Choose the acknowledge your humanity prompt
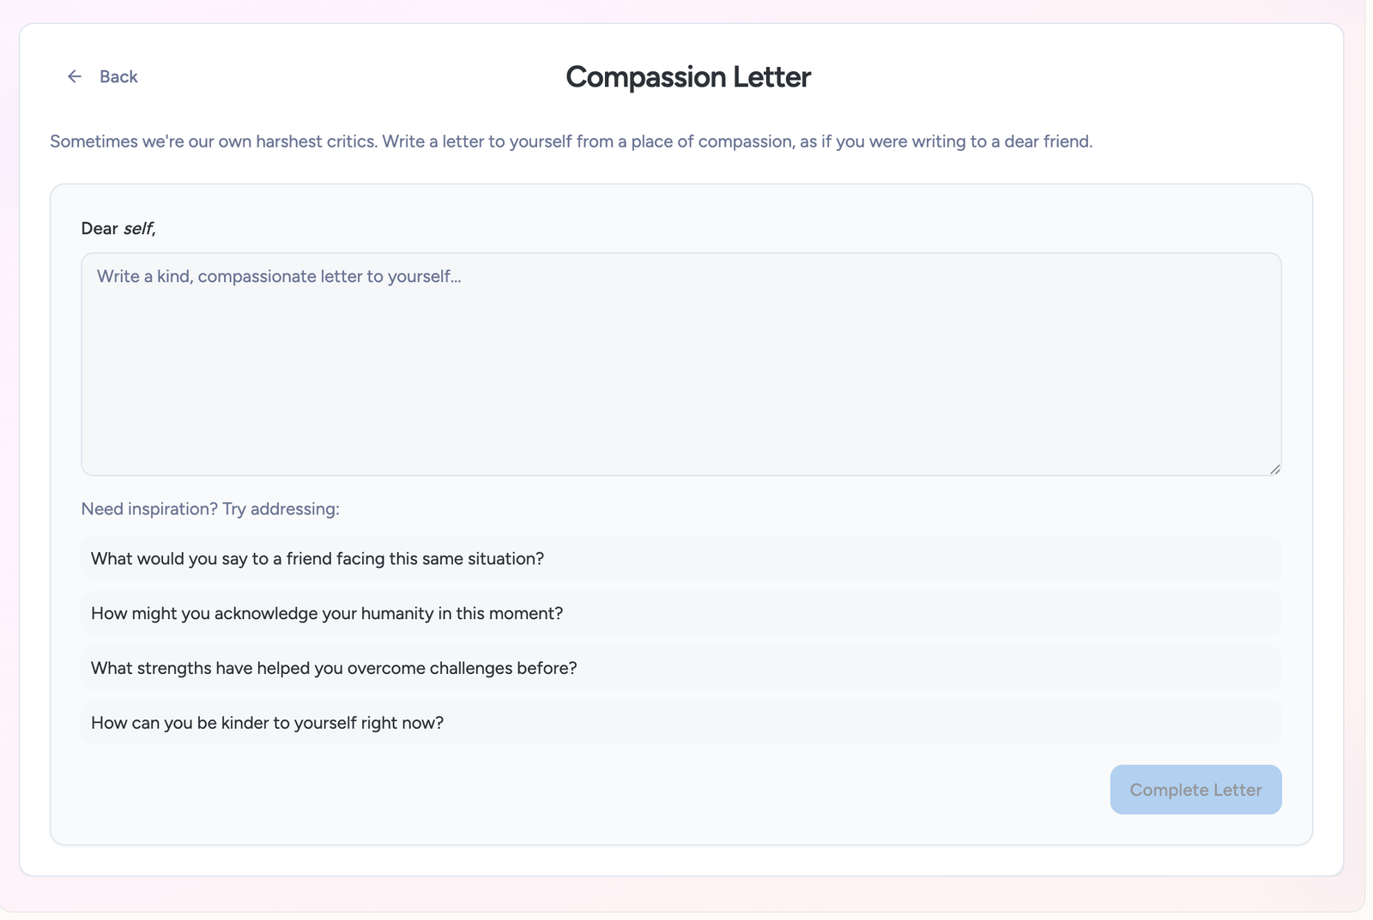 [x=327, y=614]
